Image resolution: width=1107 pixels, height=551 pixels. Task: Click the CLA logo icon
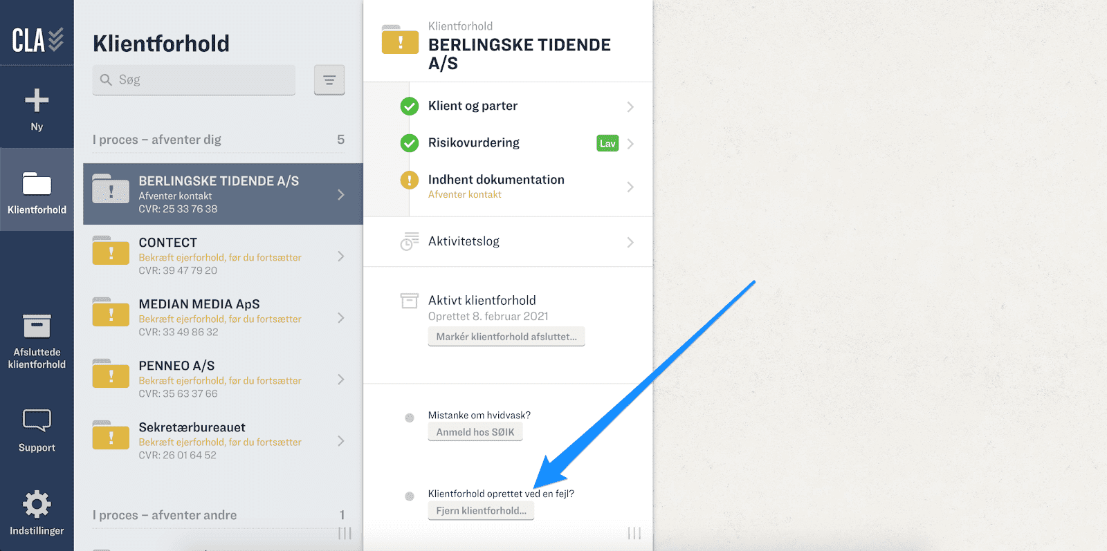coord(37,40)
